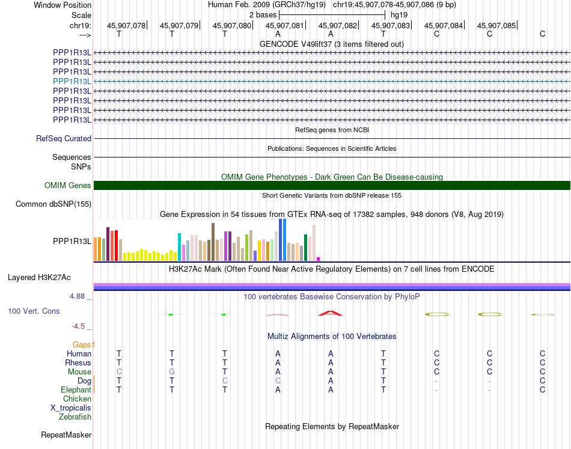
Task: Open the RefSeq Curated track label
Action: click(x=64, y=138)
